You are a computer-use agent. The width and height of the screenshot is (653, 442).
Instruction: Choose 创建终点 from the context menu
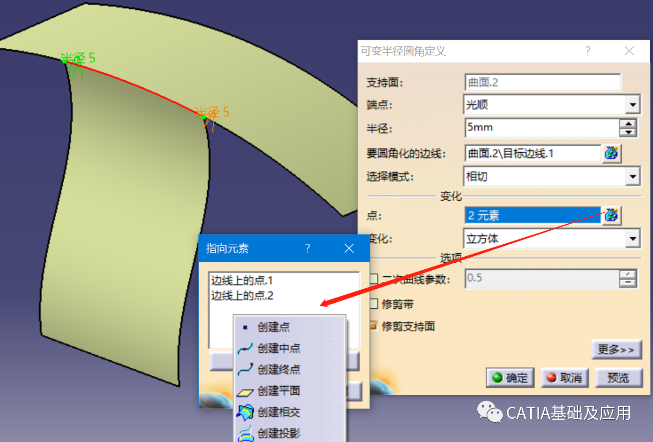(x=290, y=370)
